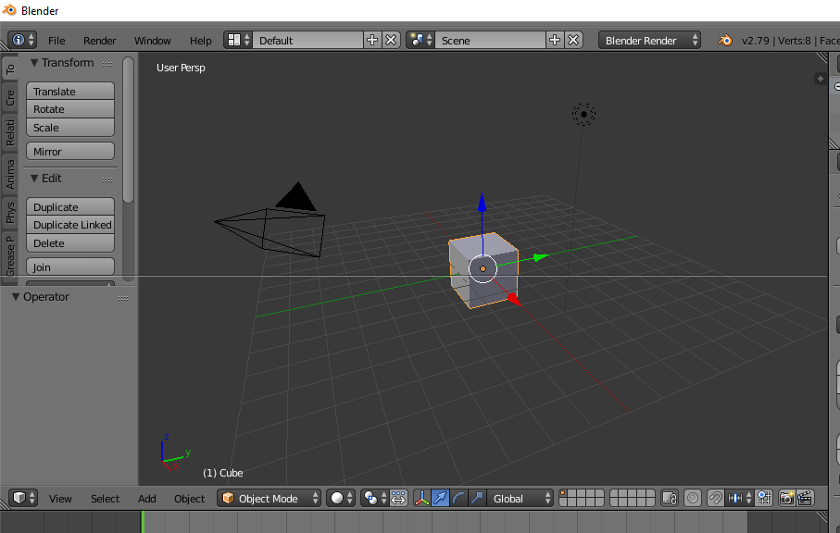This screenshot has width=840, height=533.
Task: Click the Tool Shelf scrollbar
Action: (130, 130)
